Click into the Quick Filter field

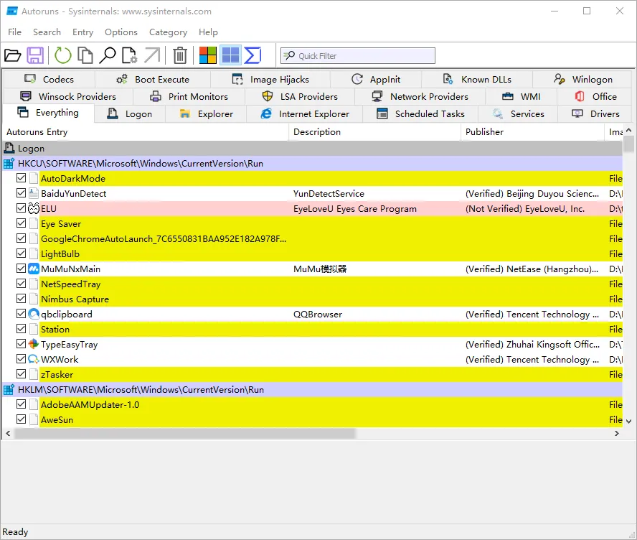[357, 56]
